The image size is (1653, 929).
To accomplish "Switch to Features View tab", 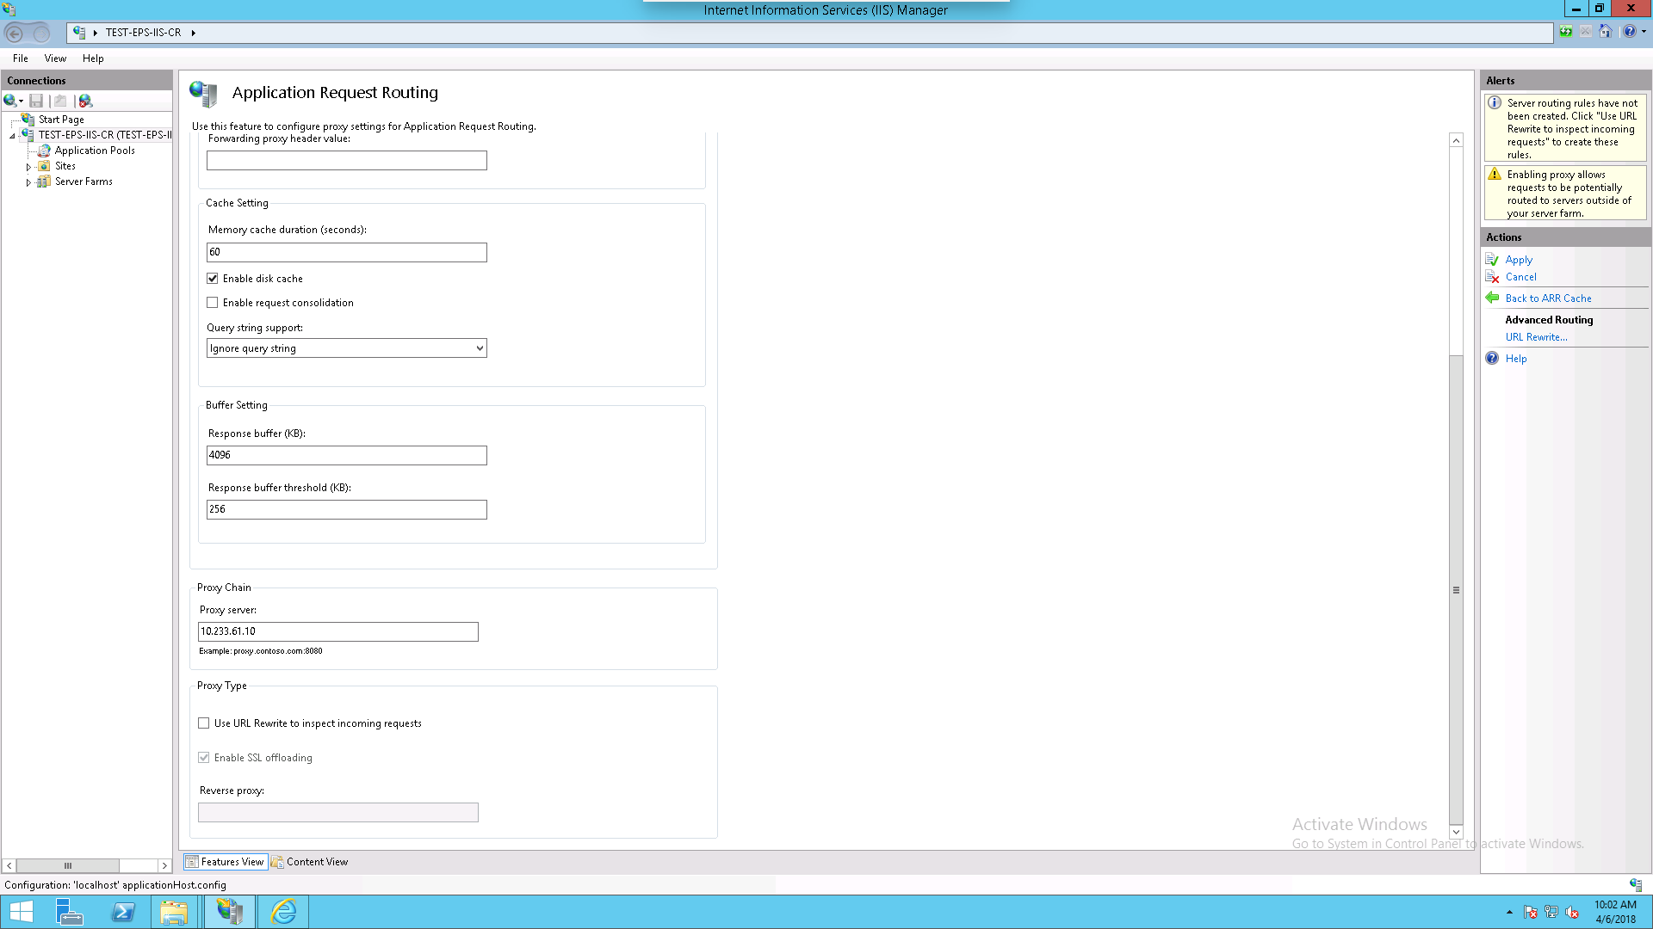I will point(225,862).
